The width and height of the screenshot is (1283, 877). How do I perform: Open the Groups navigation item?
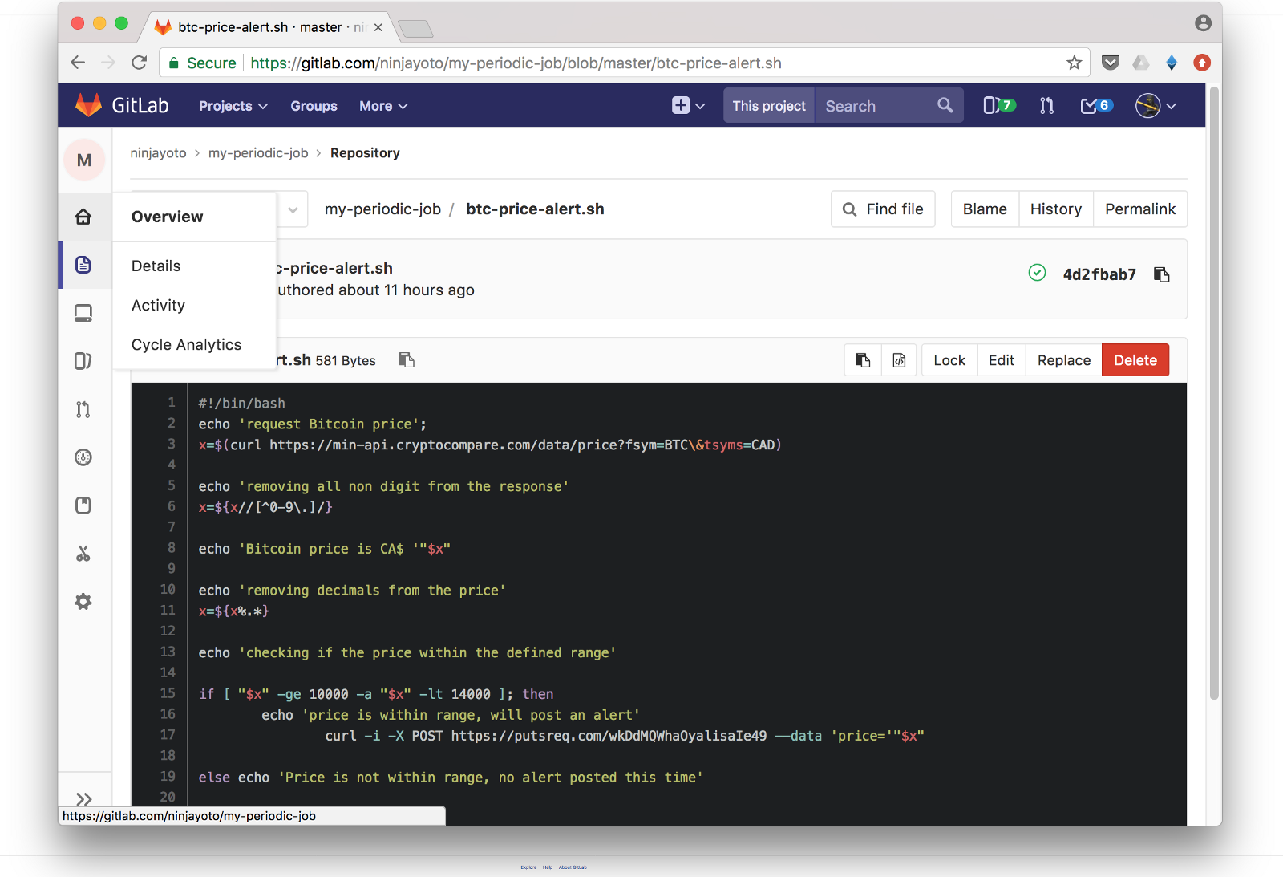click(x=314, y=106)
